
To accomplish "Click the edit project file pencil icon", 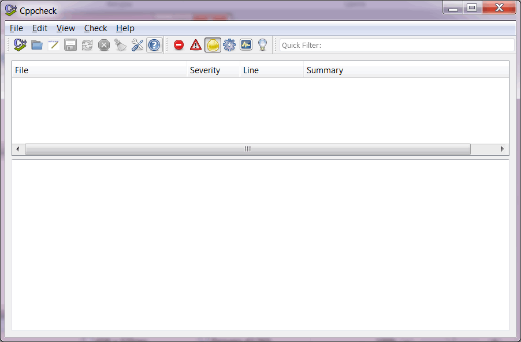I will point(54,45).
